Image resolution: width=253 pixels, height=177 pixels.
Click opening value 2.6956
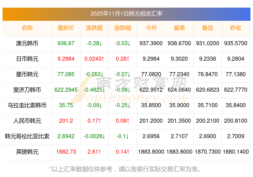pyautogui.click(x=151, y=136)
